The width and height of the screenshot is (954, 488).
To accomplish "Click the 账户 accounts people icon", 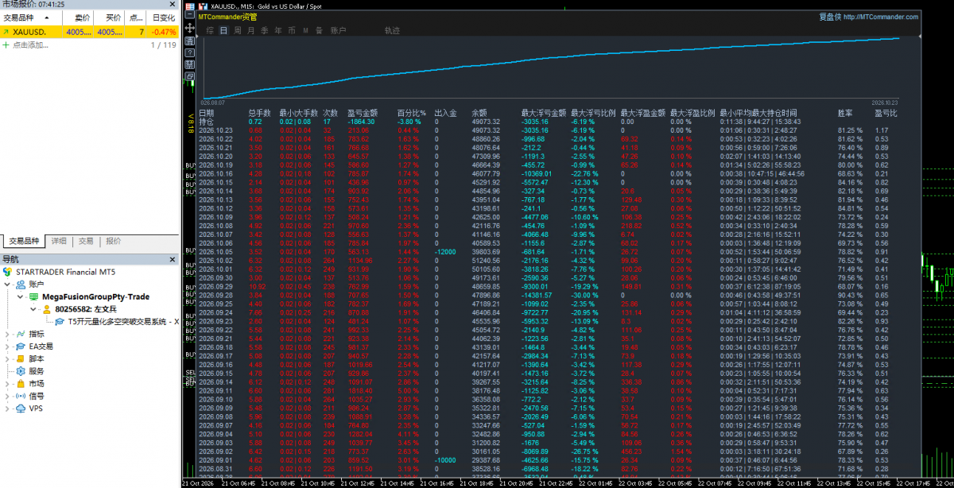I will tap(20, 284).
